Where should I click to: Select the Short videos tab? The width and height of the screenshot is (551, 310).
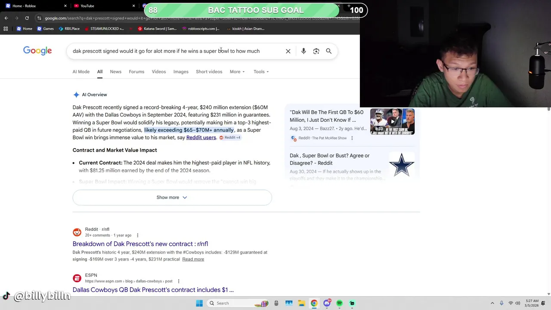(x=209, y=71)
